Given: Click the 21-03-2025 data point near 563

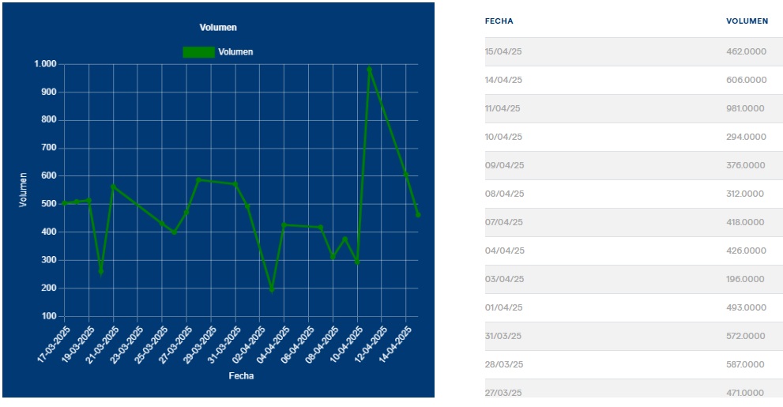Looking at the screenshot, I should 113,187.
